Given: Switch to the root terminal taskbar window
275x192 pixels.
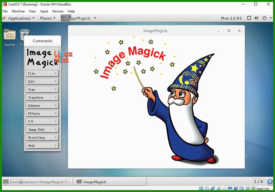Looking at the screenshot, I should click(x=38, y=182).
